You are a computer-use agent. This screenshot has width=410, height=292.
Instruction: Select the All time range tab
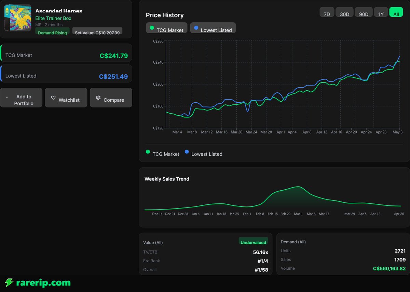(396, 12)
